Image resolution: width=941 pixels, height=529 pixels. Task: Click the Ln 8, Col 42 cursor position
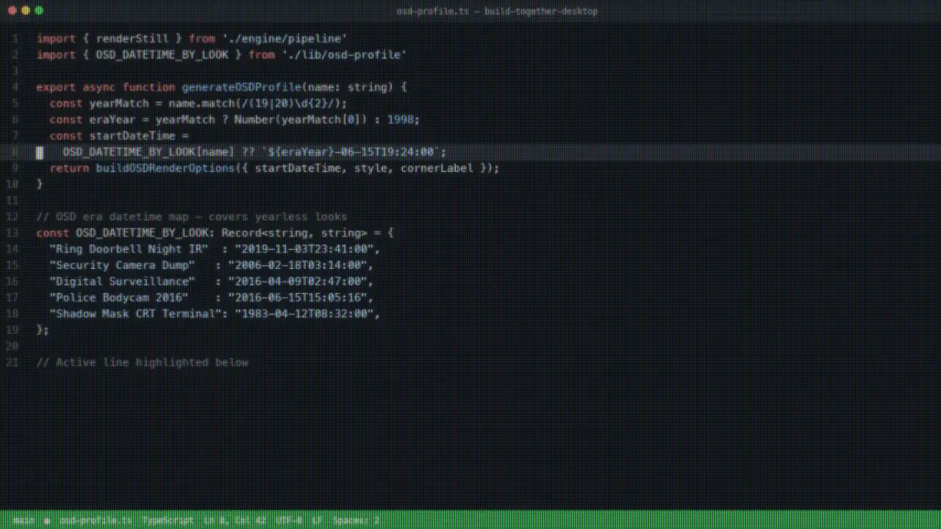coord(235,520)
